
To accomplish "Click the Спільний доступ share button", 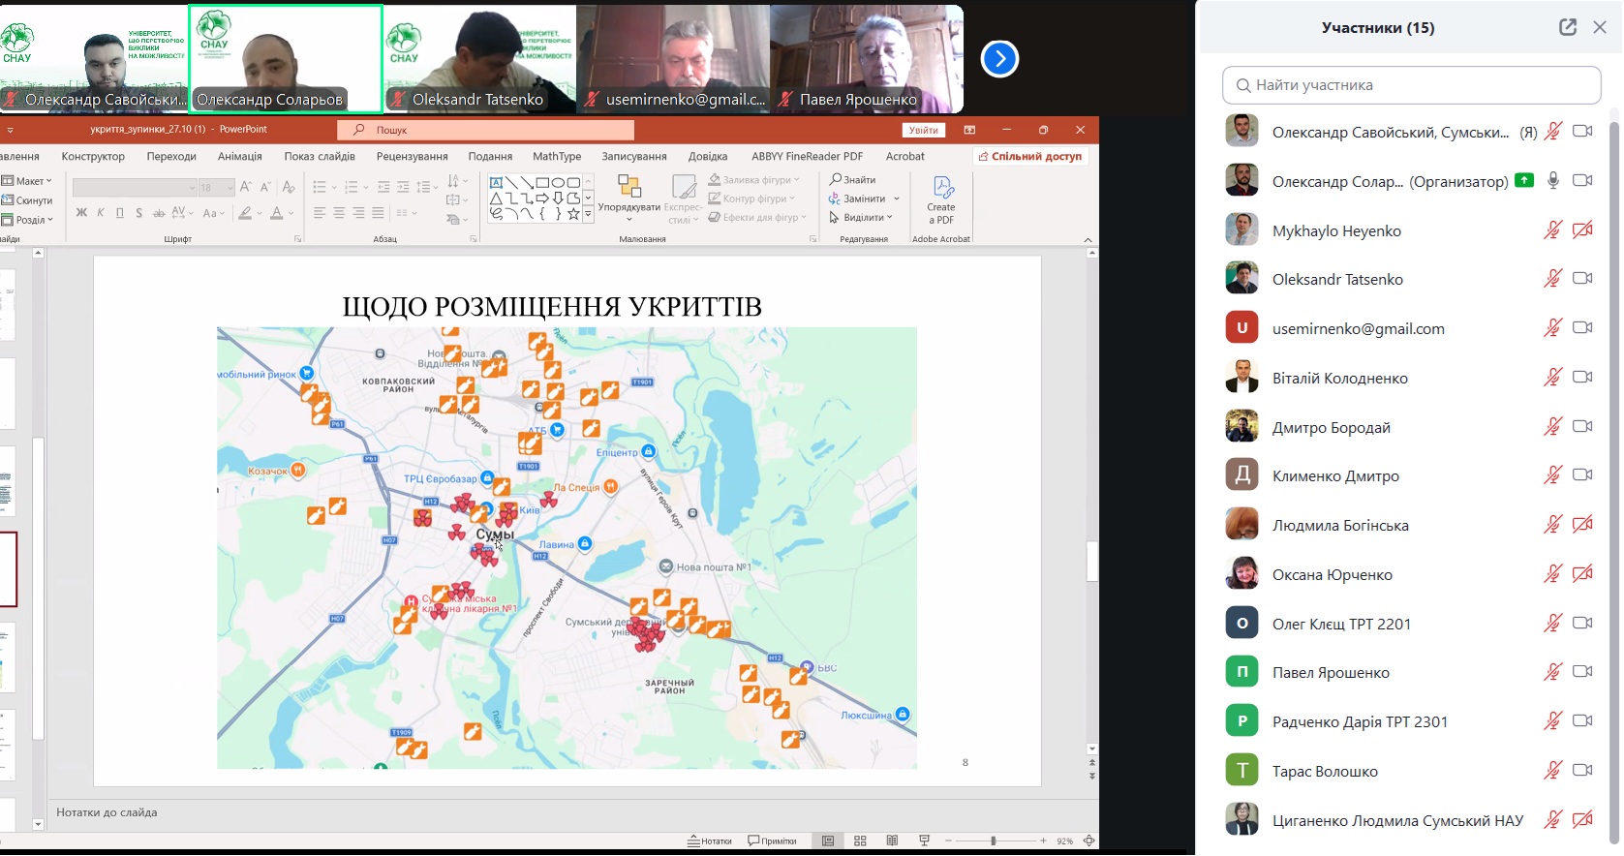I will tap(1030, 156).
